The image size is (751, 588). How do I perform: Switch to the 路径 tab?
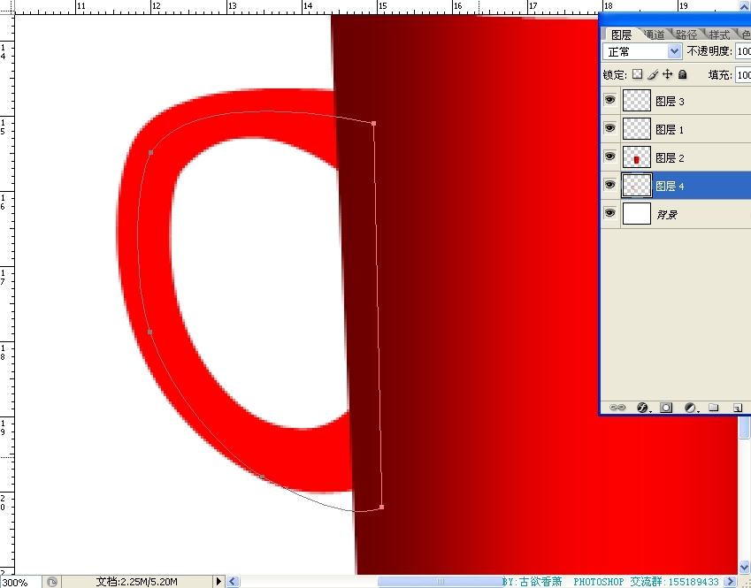(686, 34)
